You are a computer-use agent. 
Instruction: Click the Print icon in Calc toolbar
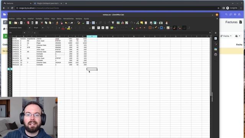point(32,23)
